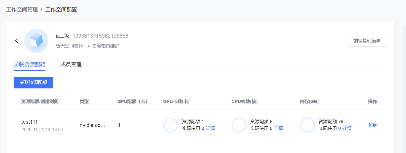
Task: Click 解绑 to unbind test111 quota
Action: pos(373,125)
